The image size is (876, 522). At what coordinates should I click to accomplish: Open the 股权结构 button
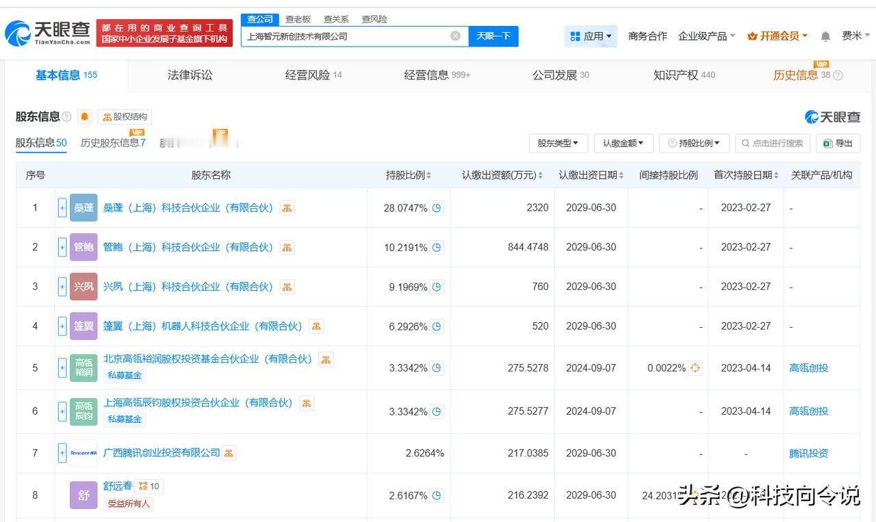pos(125,117)
